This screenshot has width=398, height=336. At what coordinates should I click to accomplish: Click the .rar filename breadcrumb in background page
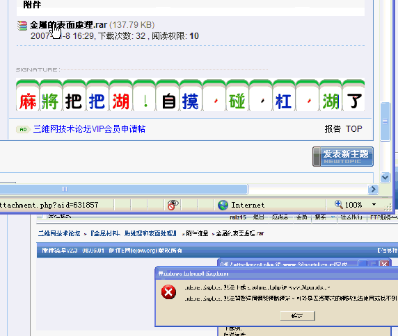[x=240, y=233]
